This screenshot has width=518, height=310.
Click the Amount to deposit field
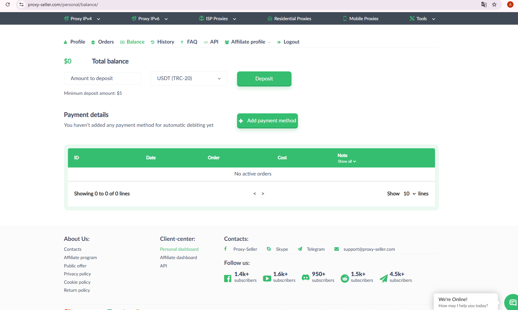coord(103,78)
